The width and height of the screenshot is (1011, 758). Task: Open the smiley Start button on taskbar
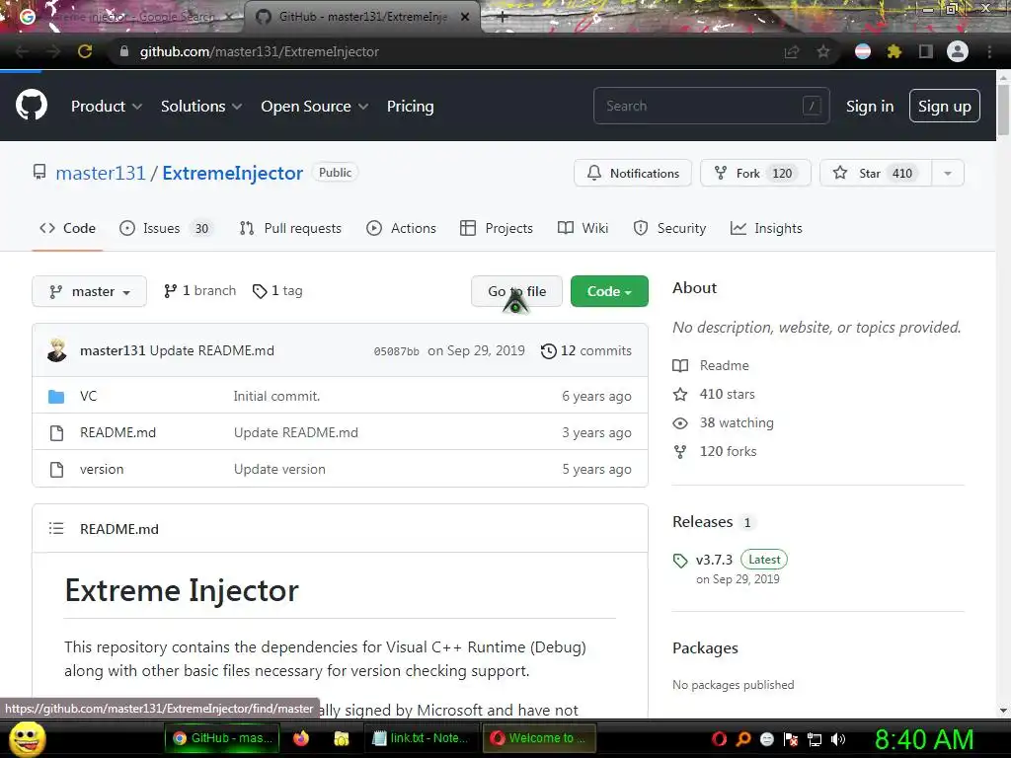coord(27,738)
